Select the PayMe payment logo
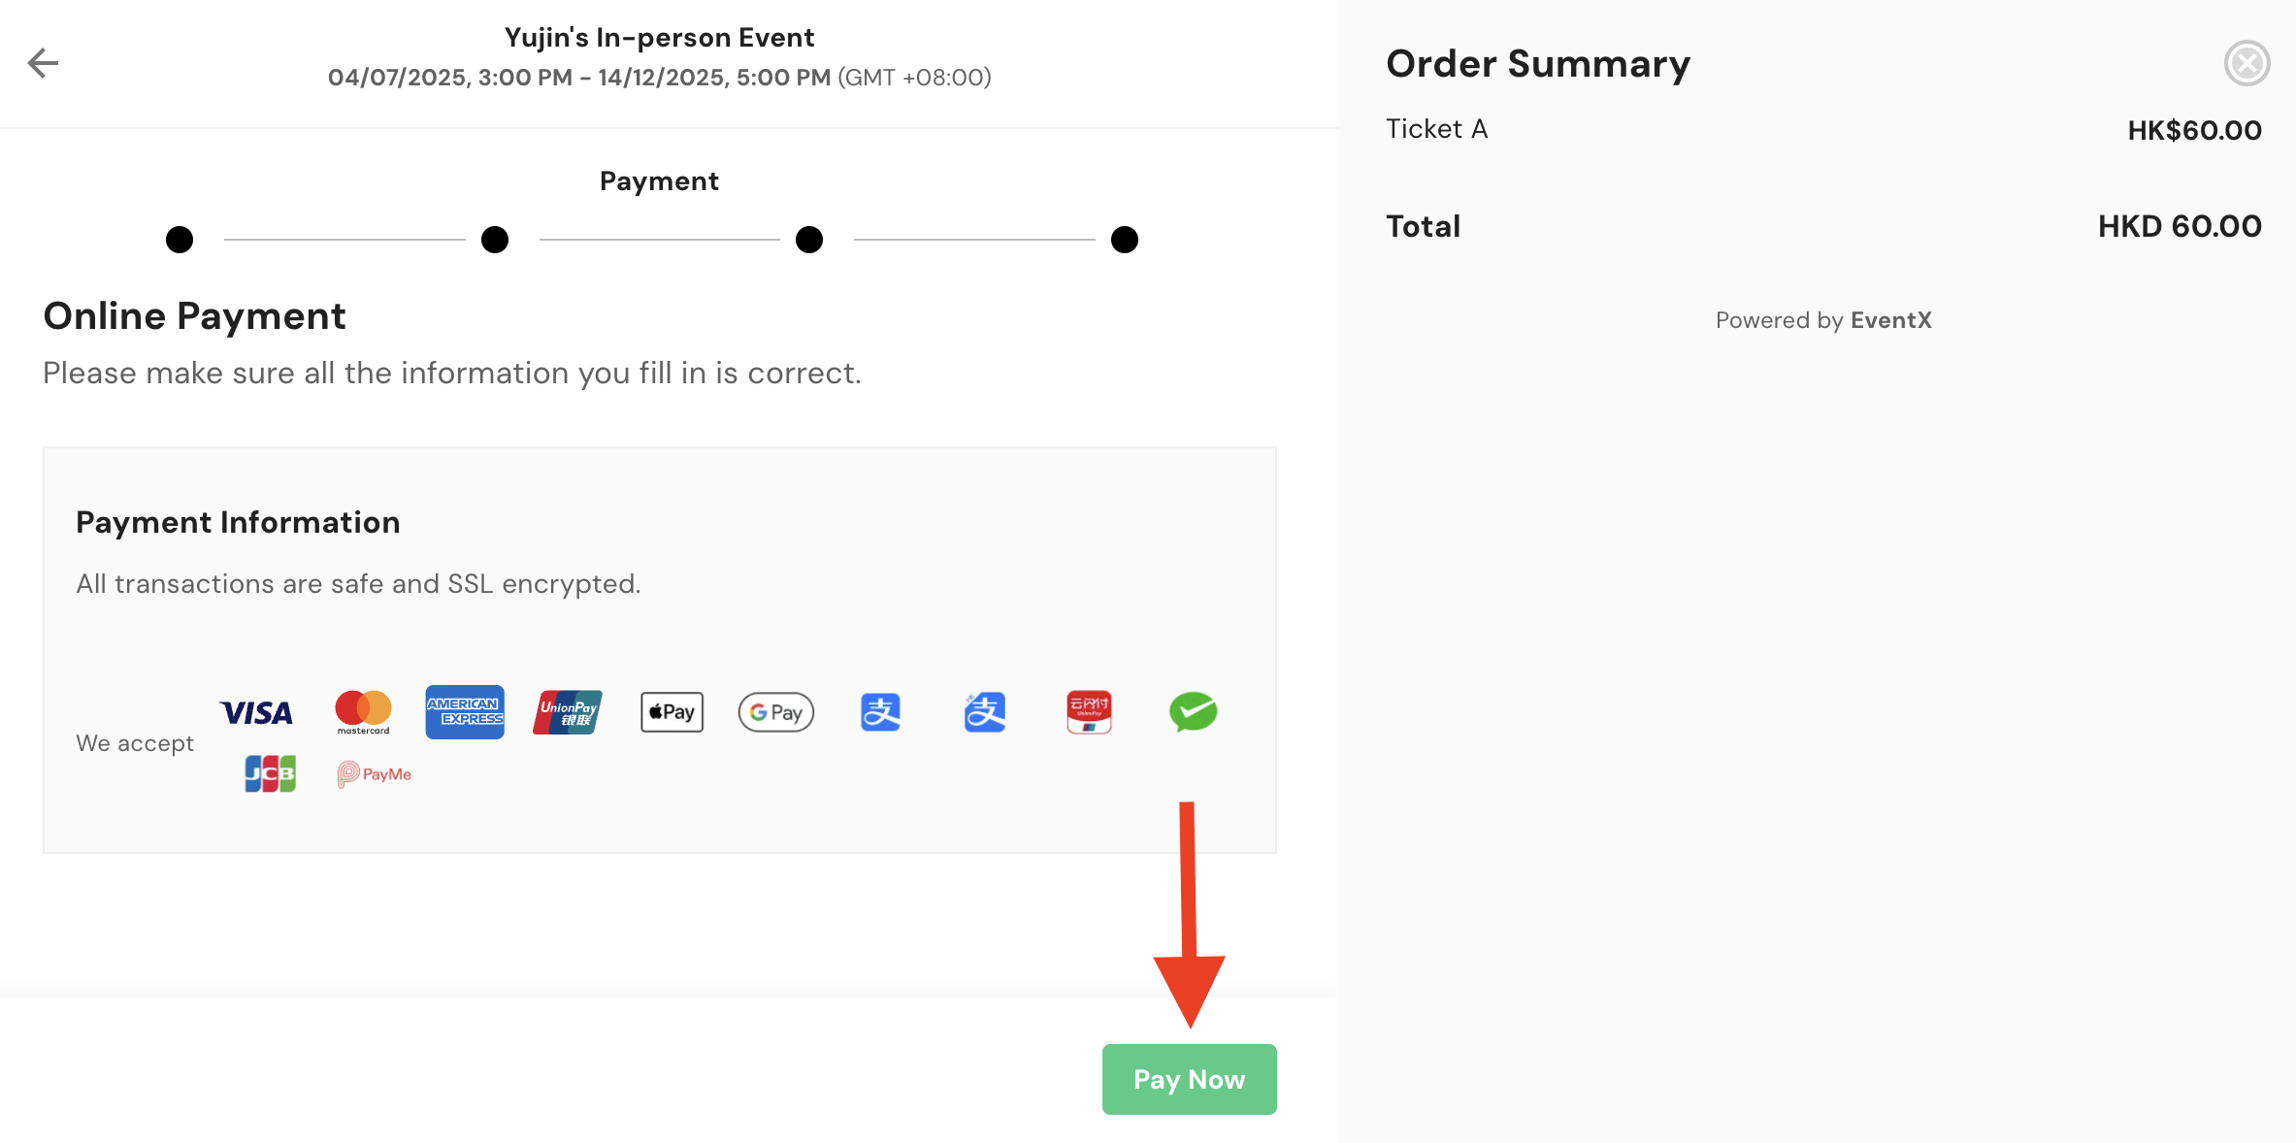This screenshot has width=2296, height=1143. pyautogui.click(x=375, y=773)
